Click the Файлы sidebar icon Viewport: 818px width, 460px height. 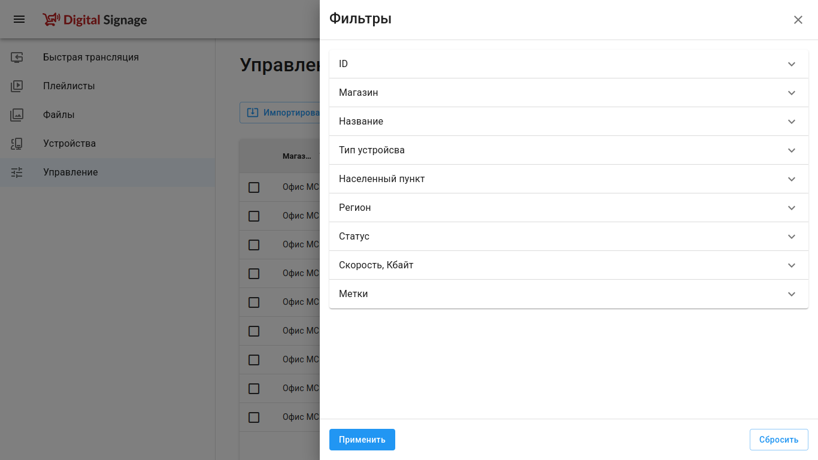click(x=17, y=115)
